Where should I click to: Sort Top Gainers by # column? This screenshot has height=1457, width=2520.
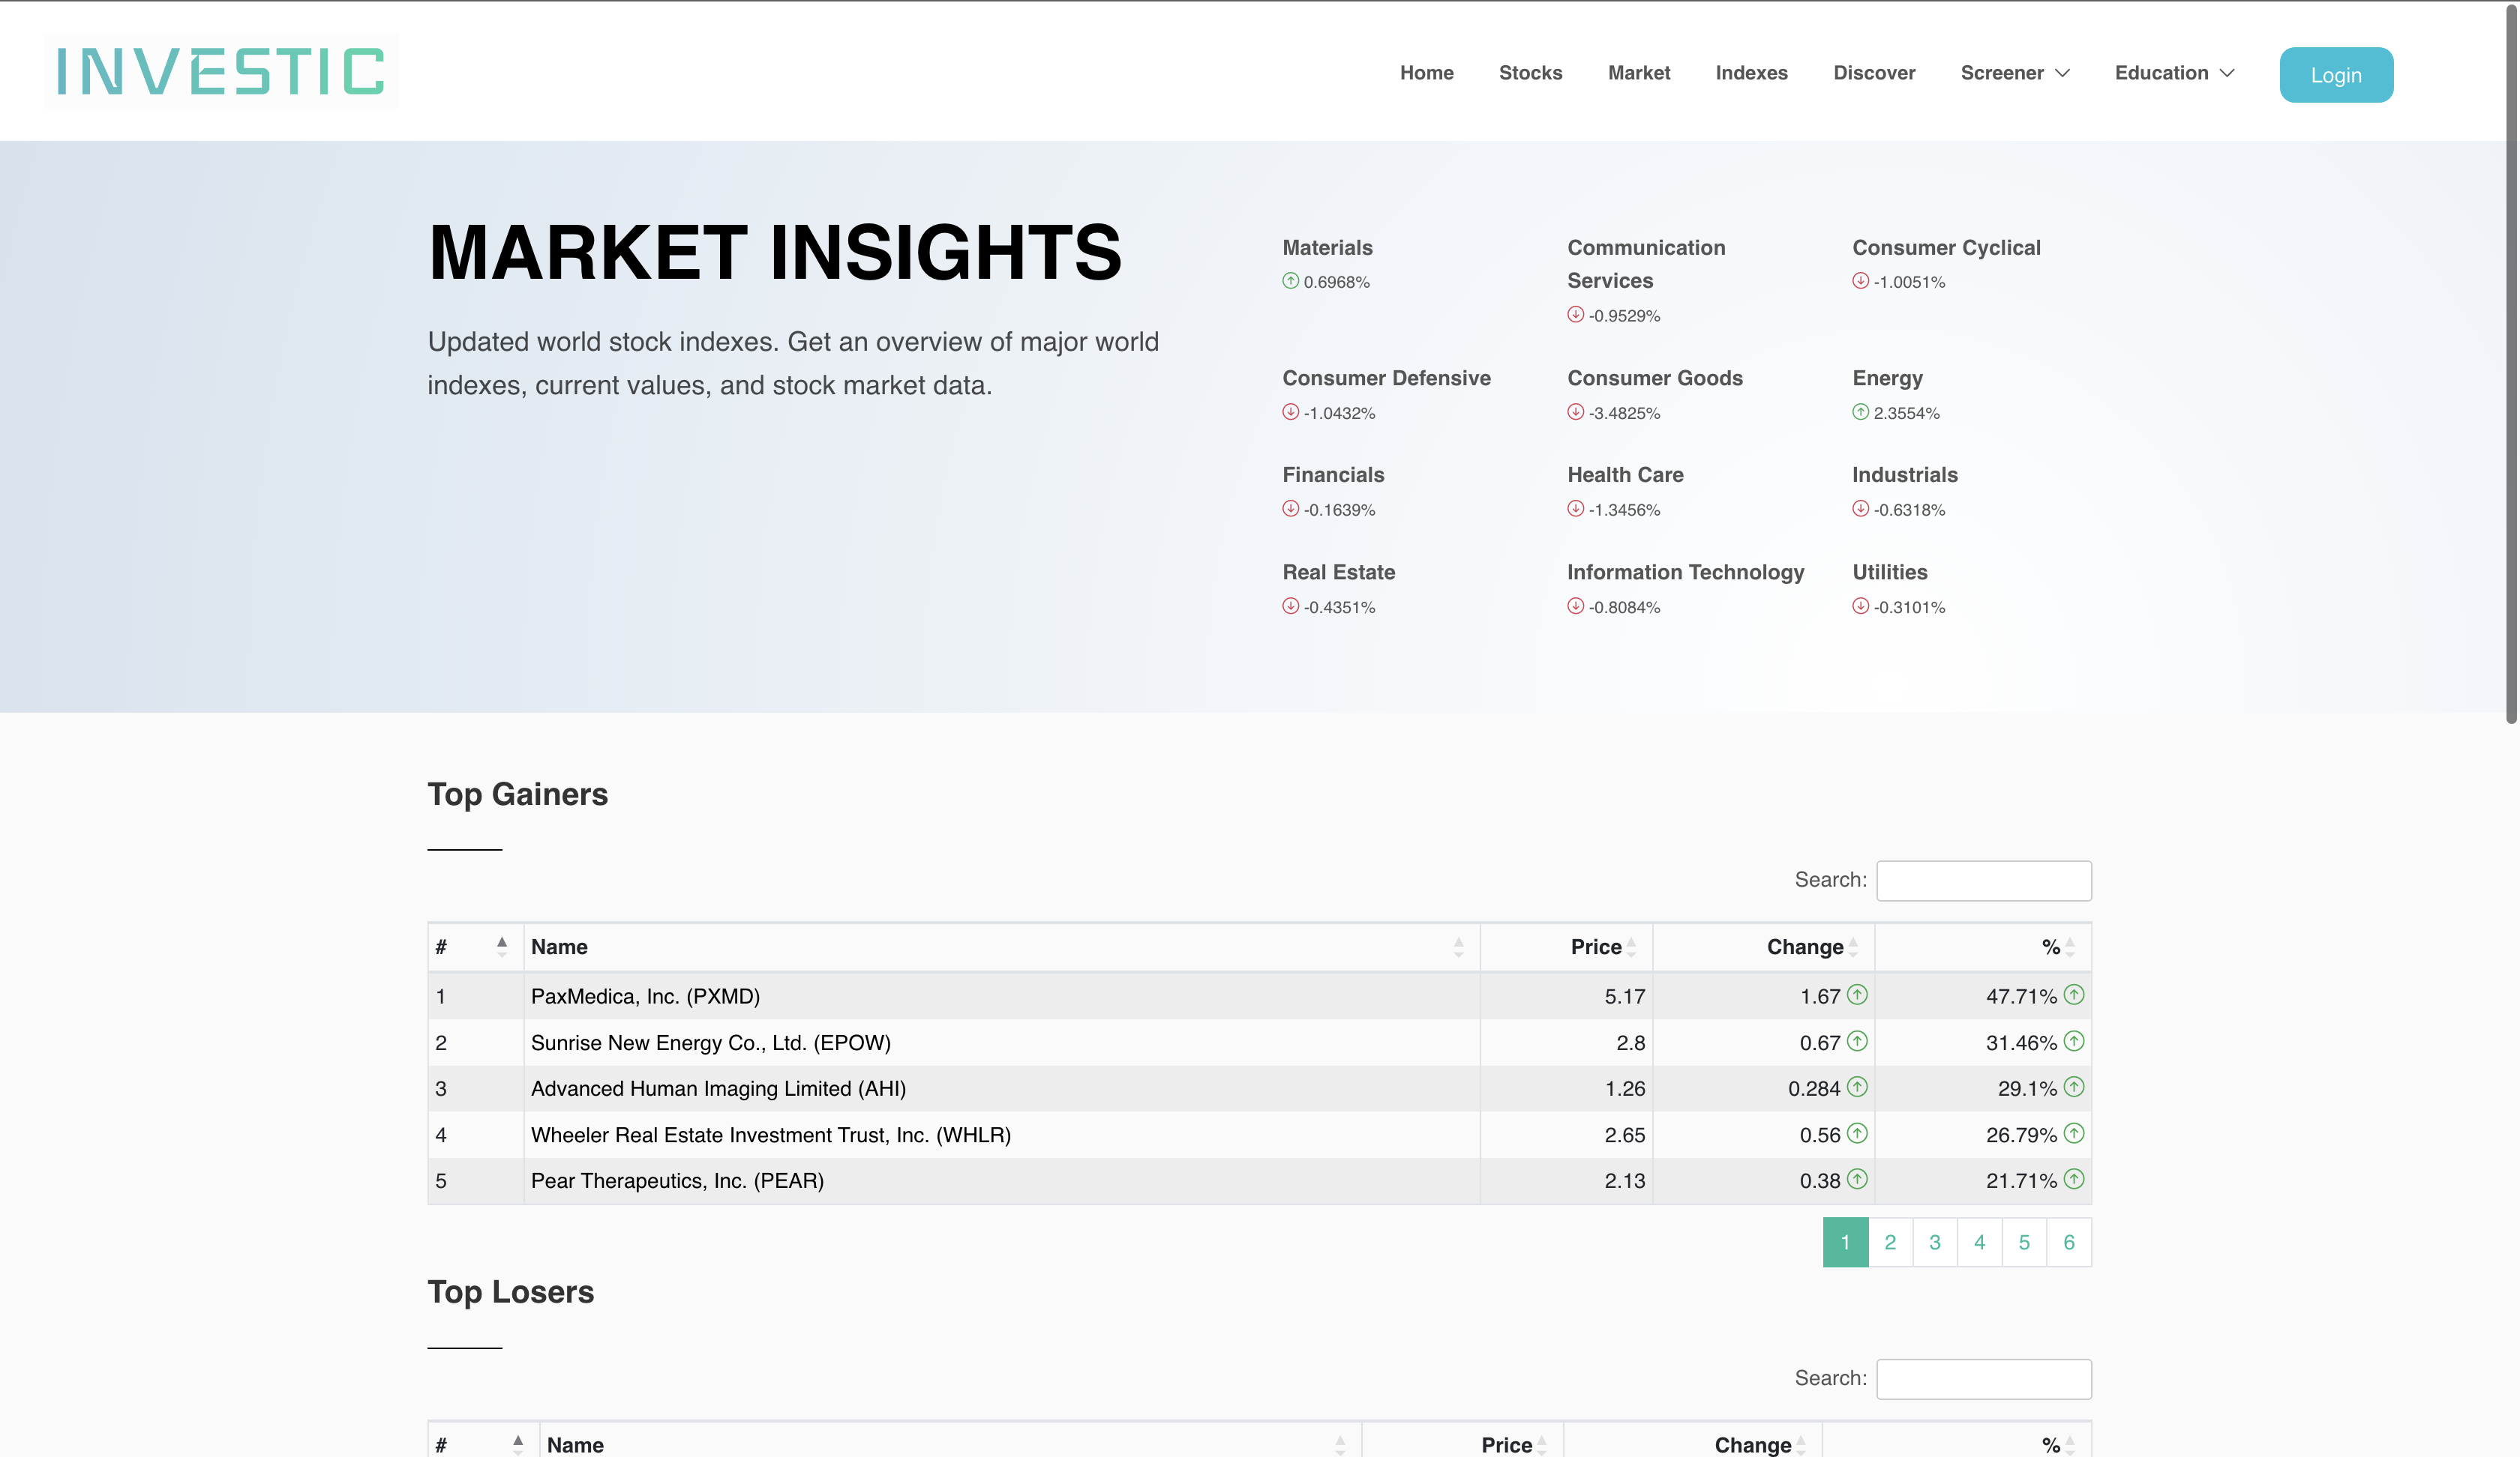(476, 947)
